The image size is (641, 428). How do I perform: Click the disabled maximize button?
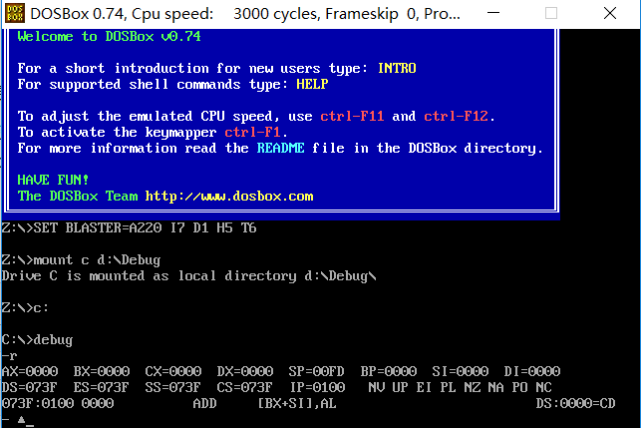[551, 13]
